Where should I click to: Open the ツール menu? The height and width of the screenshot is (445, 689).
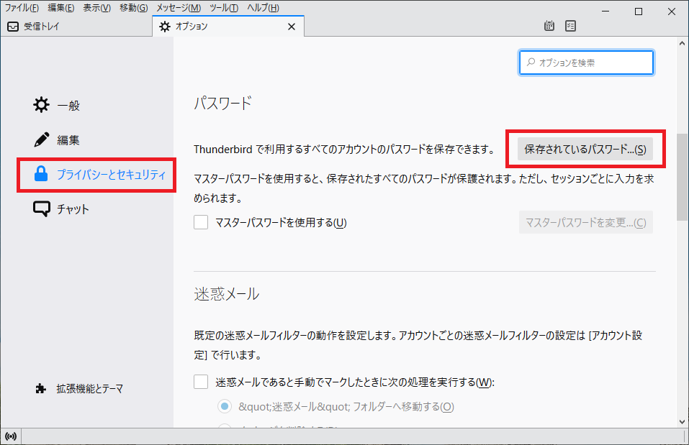[224, 8]
